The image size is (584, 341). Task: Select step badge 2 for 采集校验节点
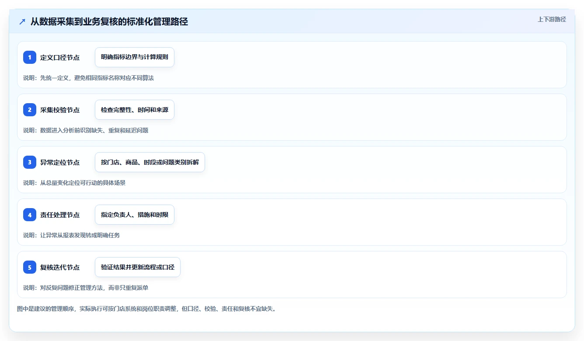click(x=30, y=110)
